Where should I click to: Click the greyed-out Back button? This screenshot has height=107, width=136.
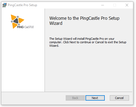[x=75, y=98]
